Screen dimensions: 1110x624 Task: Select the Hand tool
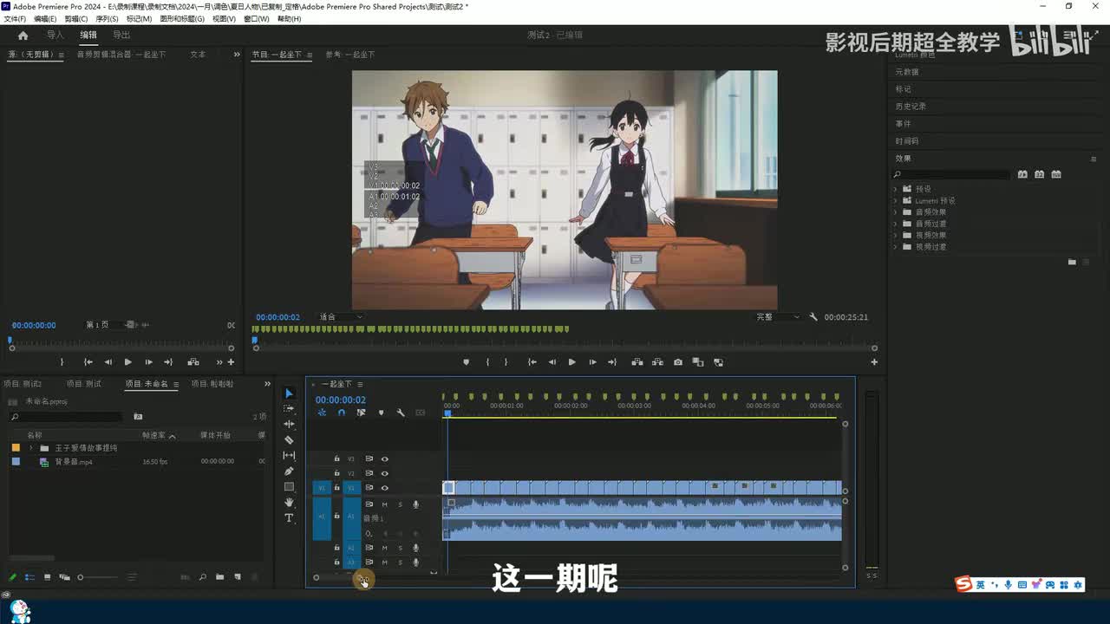(x=290, y=503)
